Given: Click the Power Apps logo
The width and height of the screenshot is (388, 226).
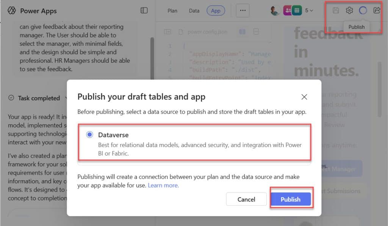Looking at the screenshot, I should [x=12, y=11].
